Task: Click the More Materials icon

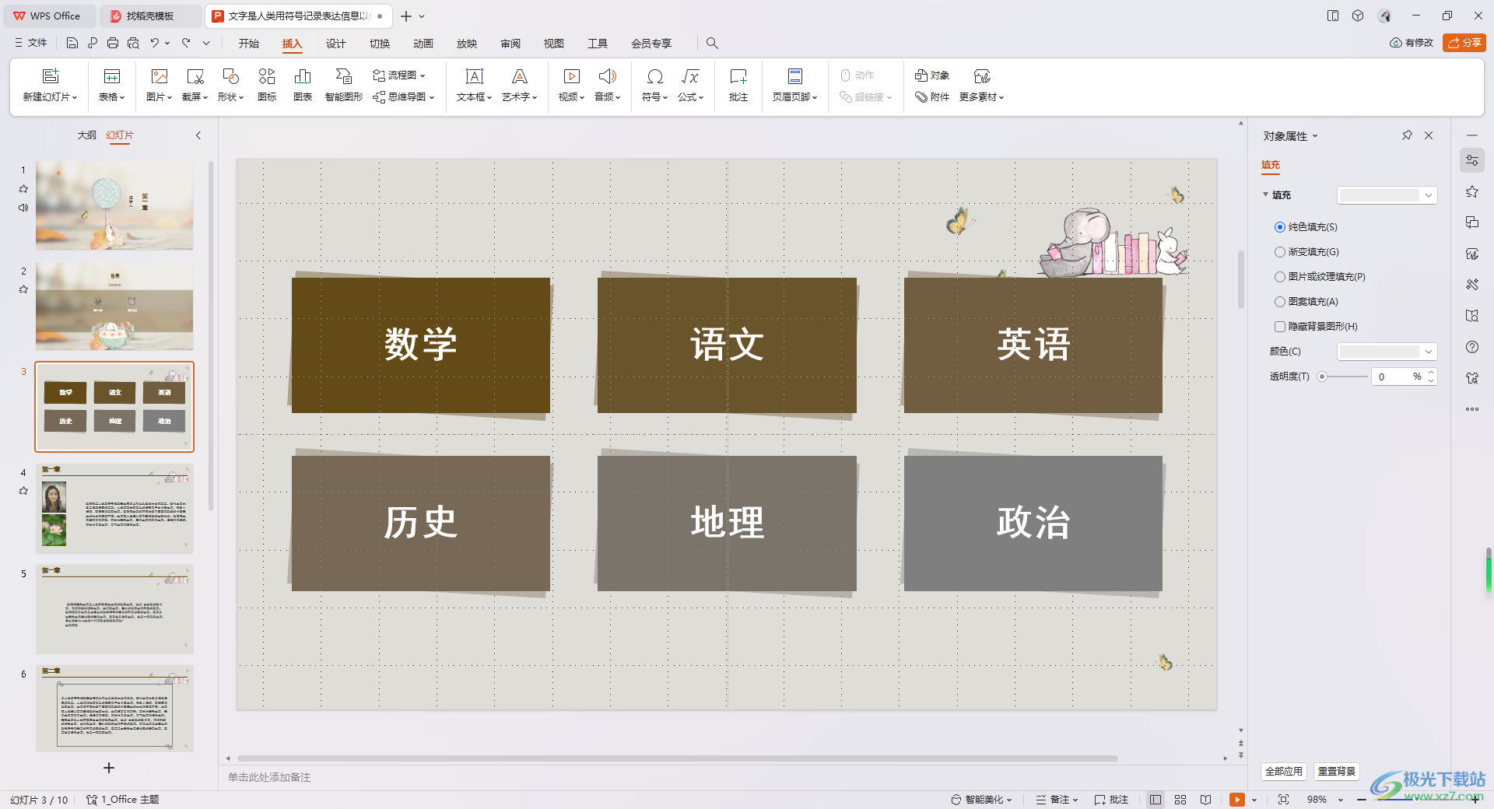Action: click(982, 76)
